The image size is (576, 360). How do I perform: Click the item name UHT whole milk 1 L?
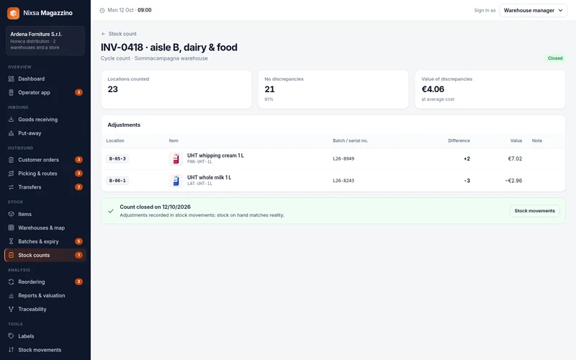tap(209, 177)
